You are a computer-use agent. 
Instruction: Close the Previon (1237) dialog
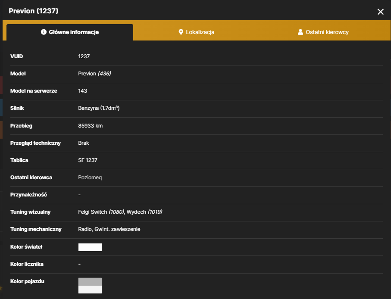(380, 12)
